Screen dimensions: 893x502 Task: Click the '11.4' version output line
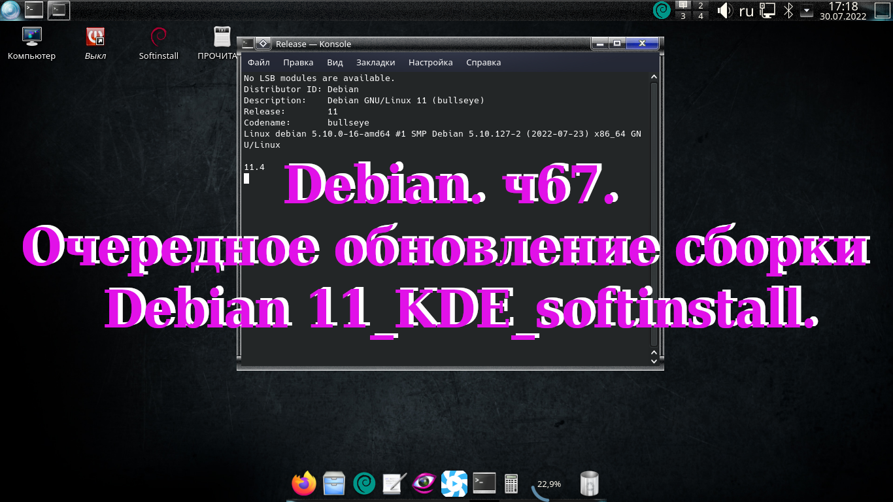254,167
